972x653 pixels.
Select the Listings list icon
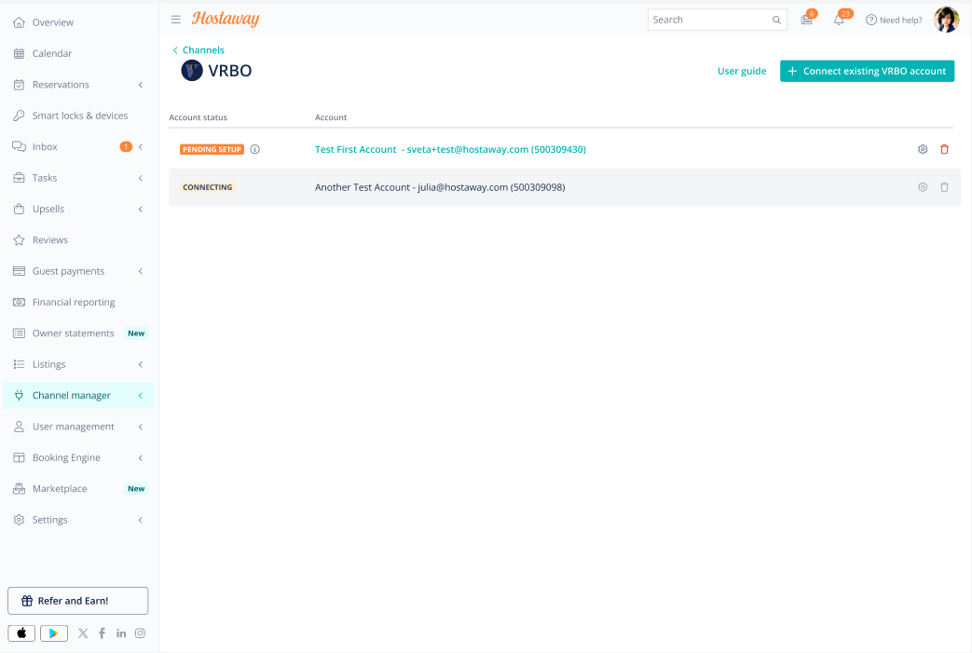tap(20, 364)
